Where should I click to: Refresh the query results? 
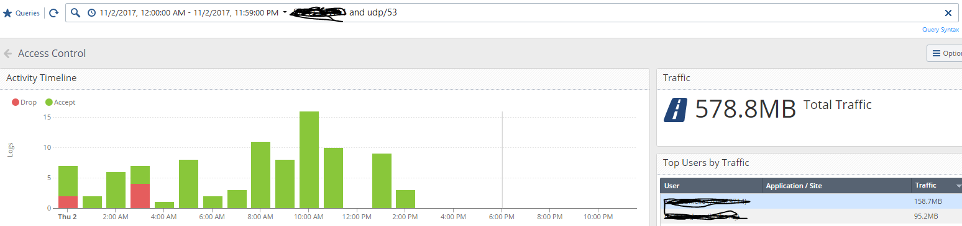(x=54, y=13)
